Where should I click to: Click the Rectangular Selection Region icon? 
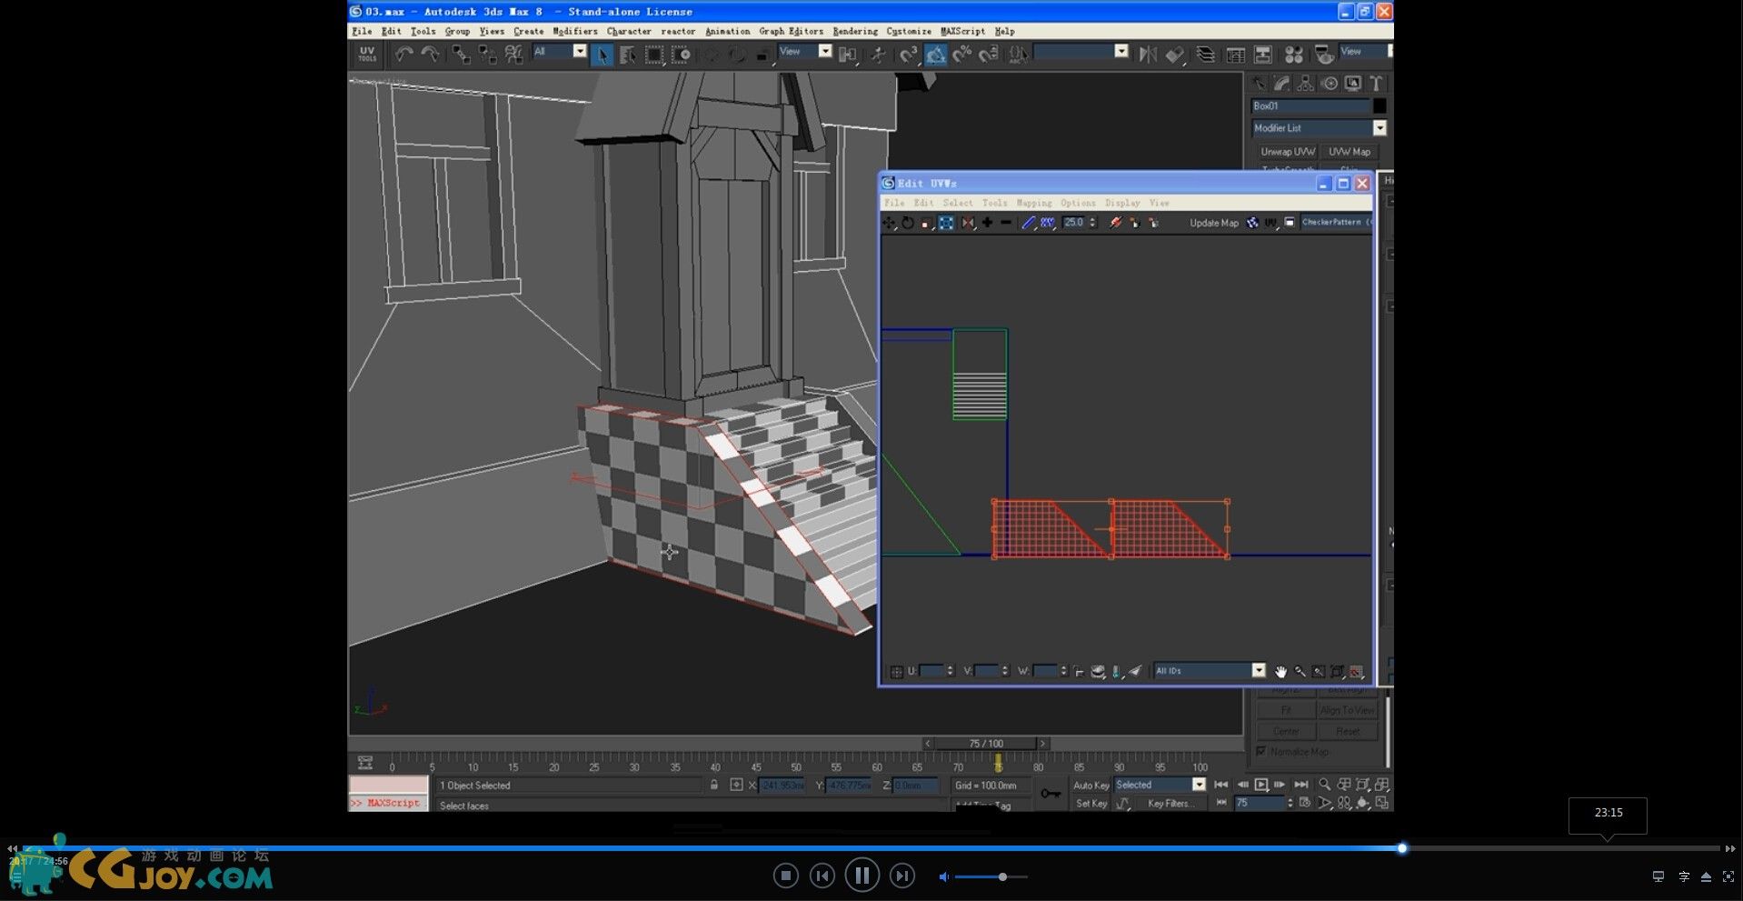click(654, 55)
